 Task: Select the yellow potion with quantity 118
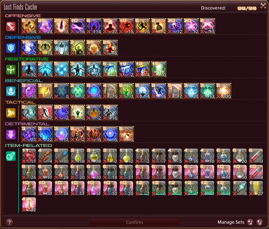coord(77,156)
